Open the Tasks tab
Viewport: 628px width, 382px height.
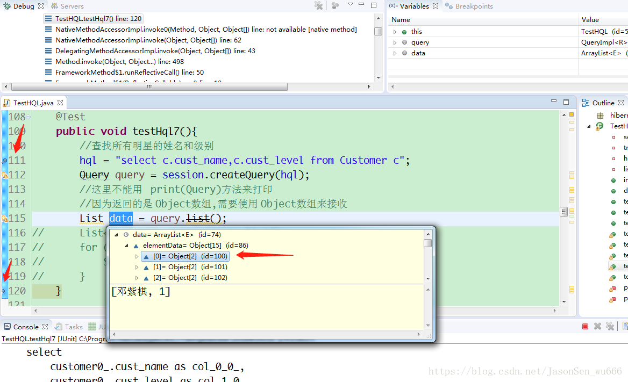68,327
